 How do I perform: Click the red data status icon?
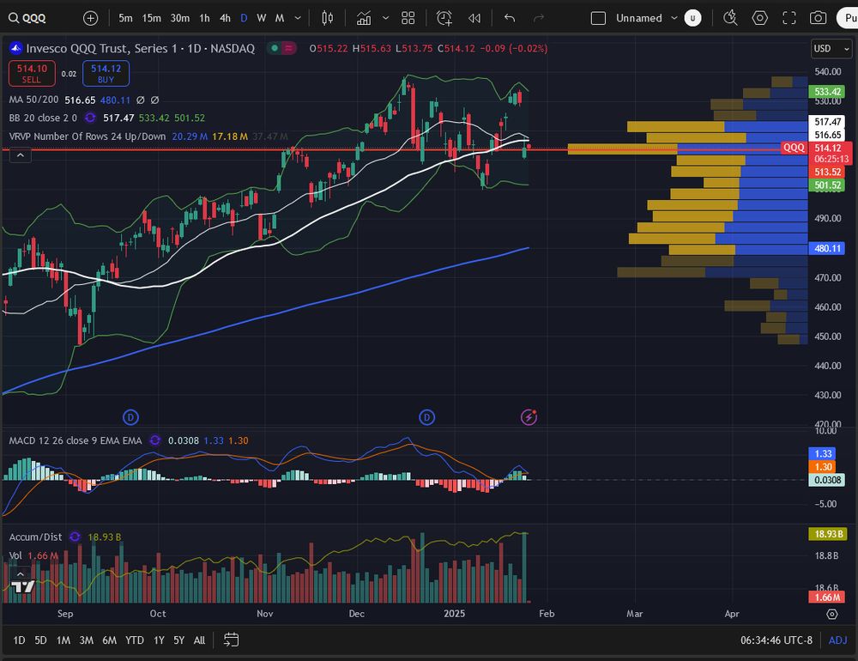point(289,48)
